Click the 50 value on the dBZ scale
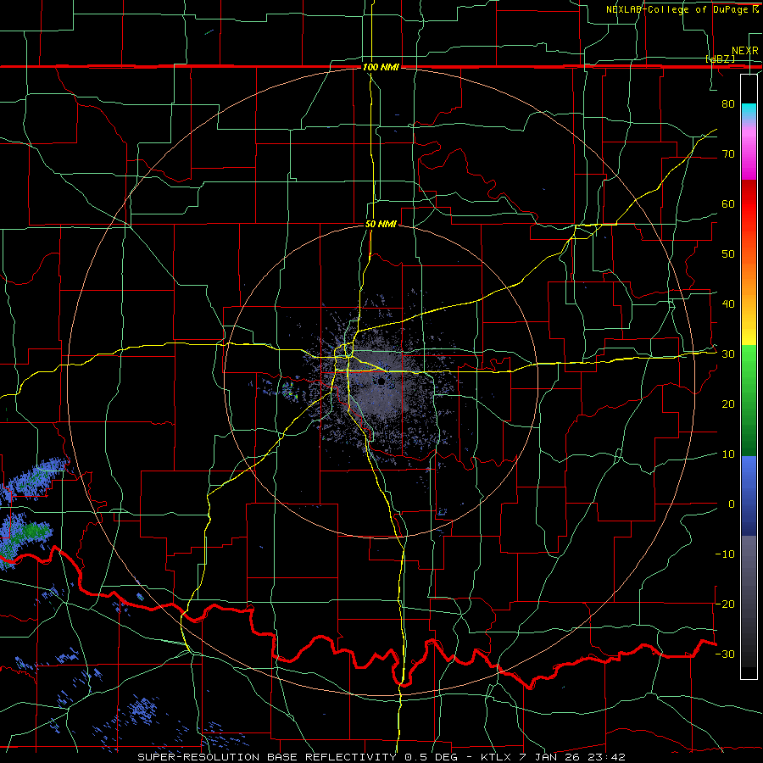763x763 pixels. (x=728, y=254)
